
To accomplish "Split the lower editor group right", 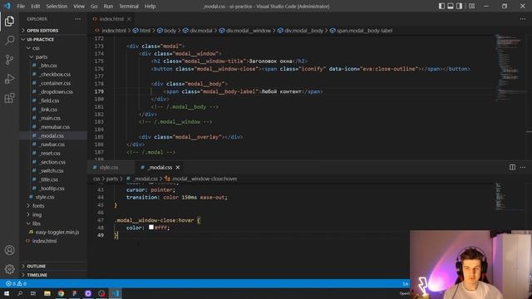I will [512, 167].
